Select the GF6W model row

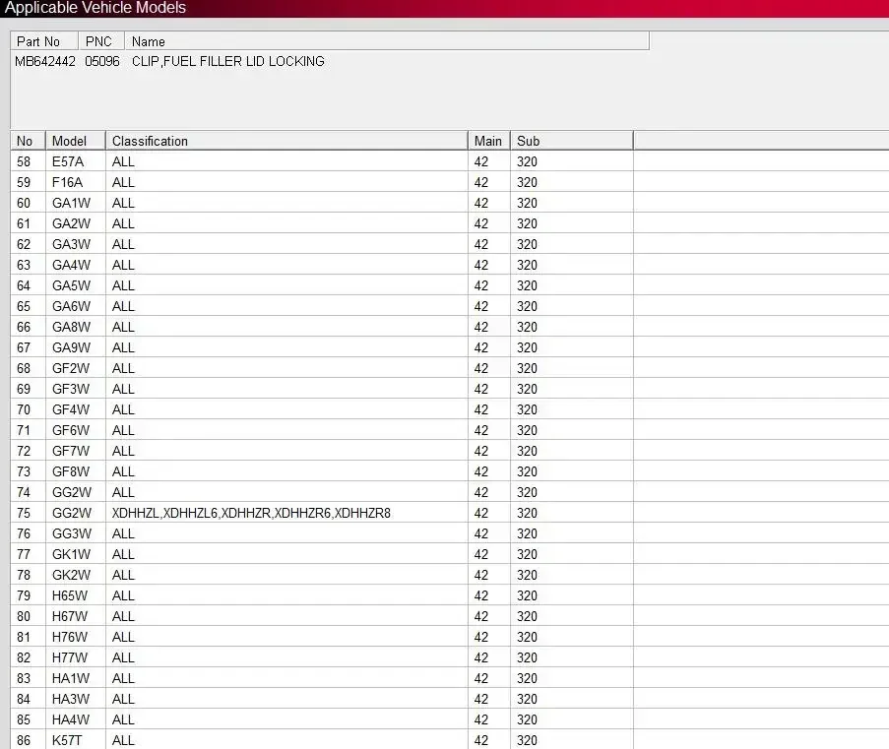point(322,430)
